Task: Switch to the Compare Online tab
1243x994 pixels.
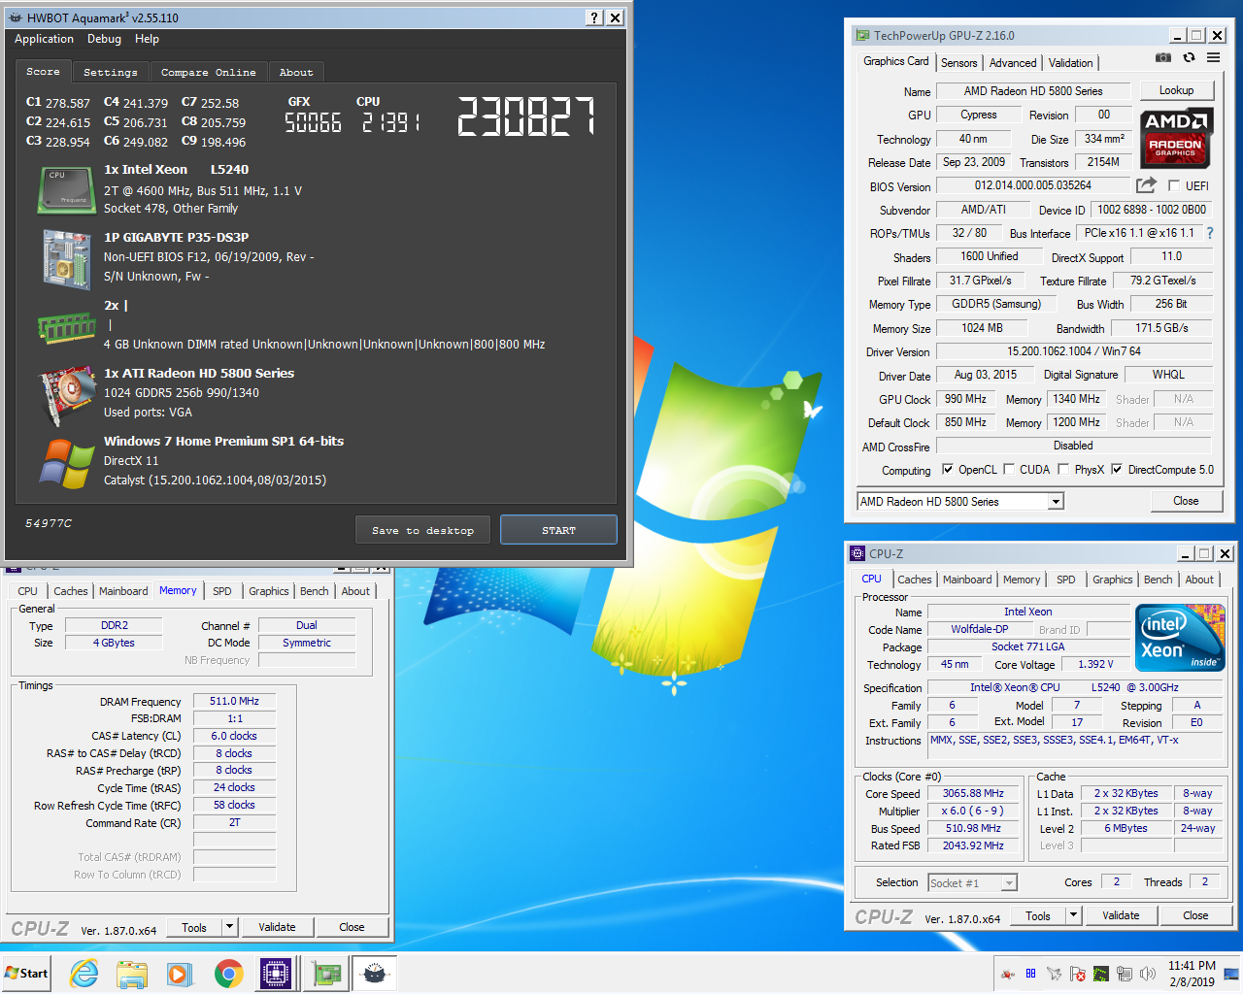Action: pos(209,73)
